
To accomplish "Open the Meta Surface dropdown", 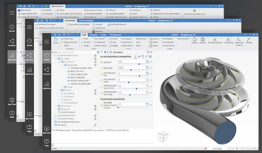I will pyautogui.click(x=183, y=39).
